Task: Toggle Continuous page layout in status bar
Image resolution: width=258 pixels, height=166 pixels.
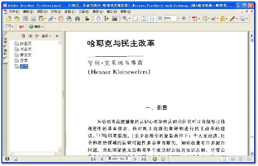Action: [233, 159]
